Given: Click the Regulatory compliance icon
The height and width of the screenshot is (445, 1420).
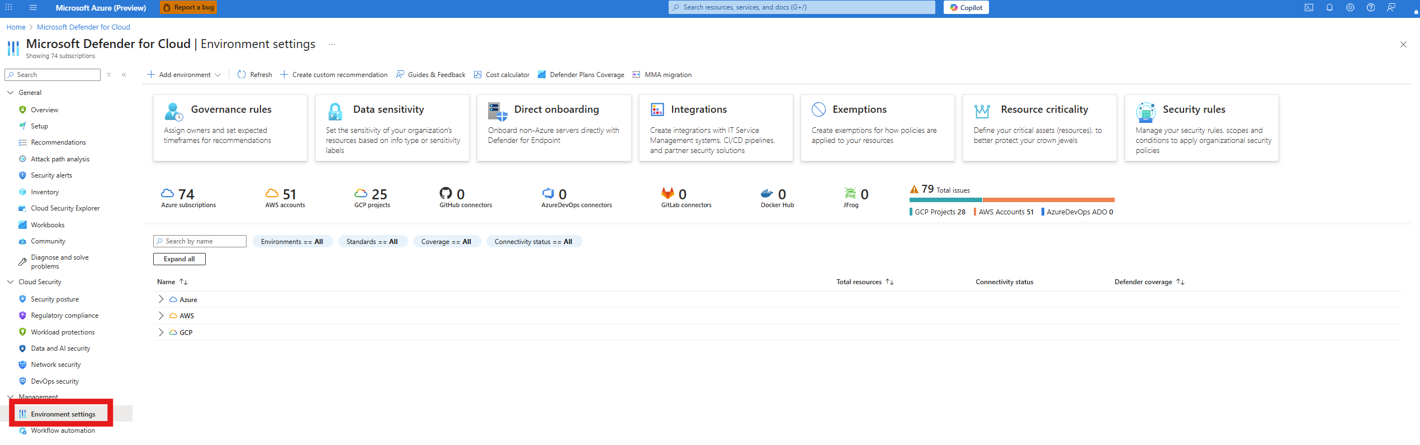Looking at the screenshot, I should [22, 315].
